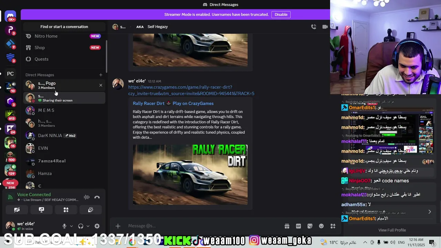Start a video call in chat header

click(325, 27)
